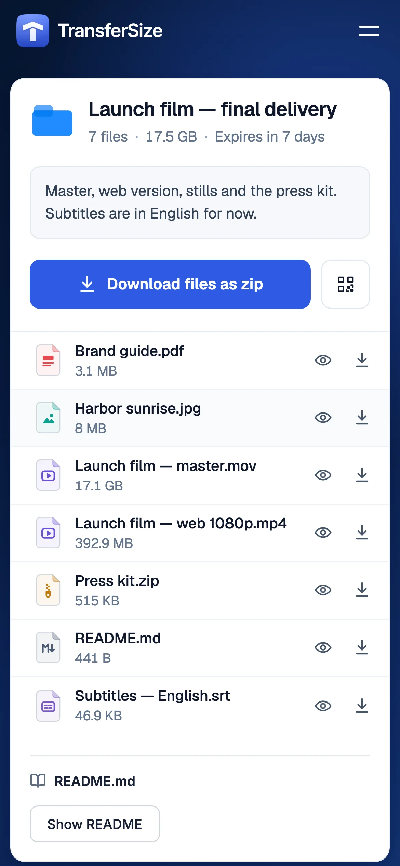
Task: Click the README.md section heading
Action: pyautogui.click(x=95, y=781)
